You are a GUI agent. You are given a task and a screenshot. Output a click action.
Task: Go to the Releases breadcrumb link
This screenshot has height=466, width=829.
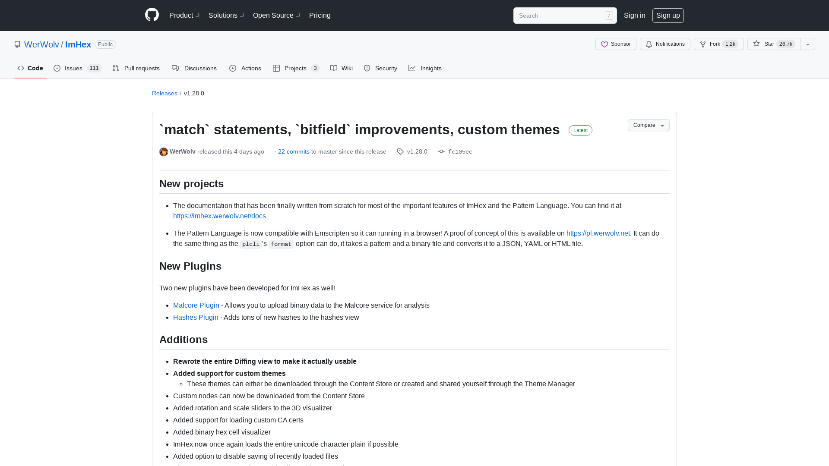[x=165, y=93]
